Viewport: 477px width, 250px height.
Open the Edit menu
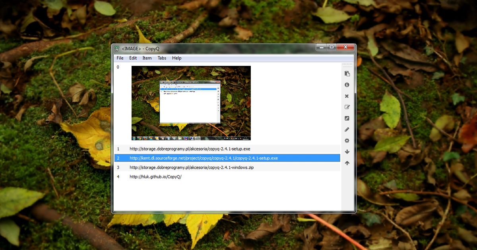coord(133,58)
